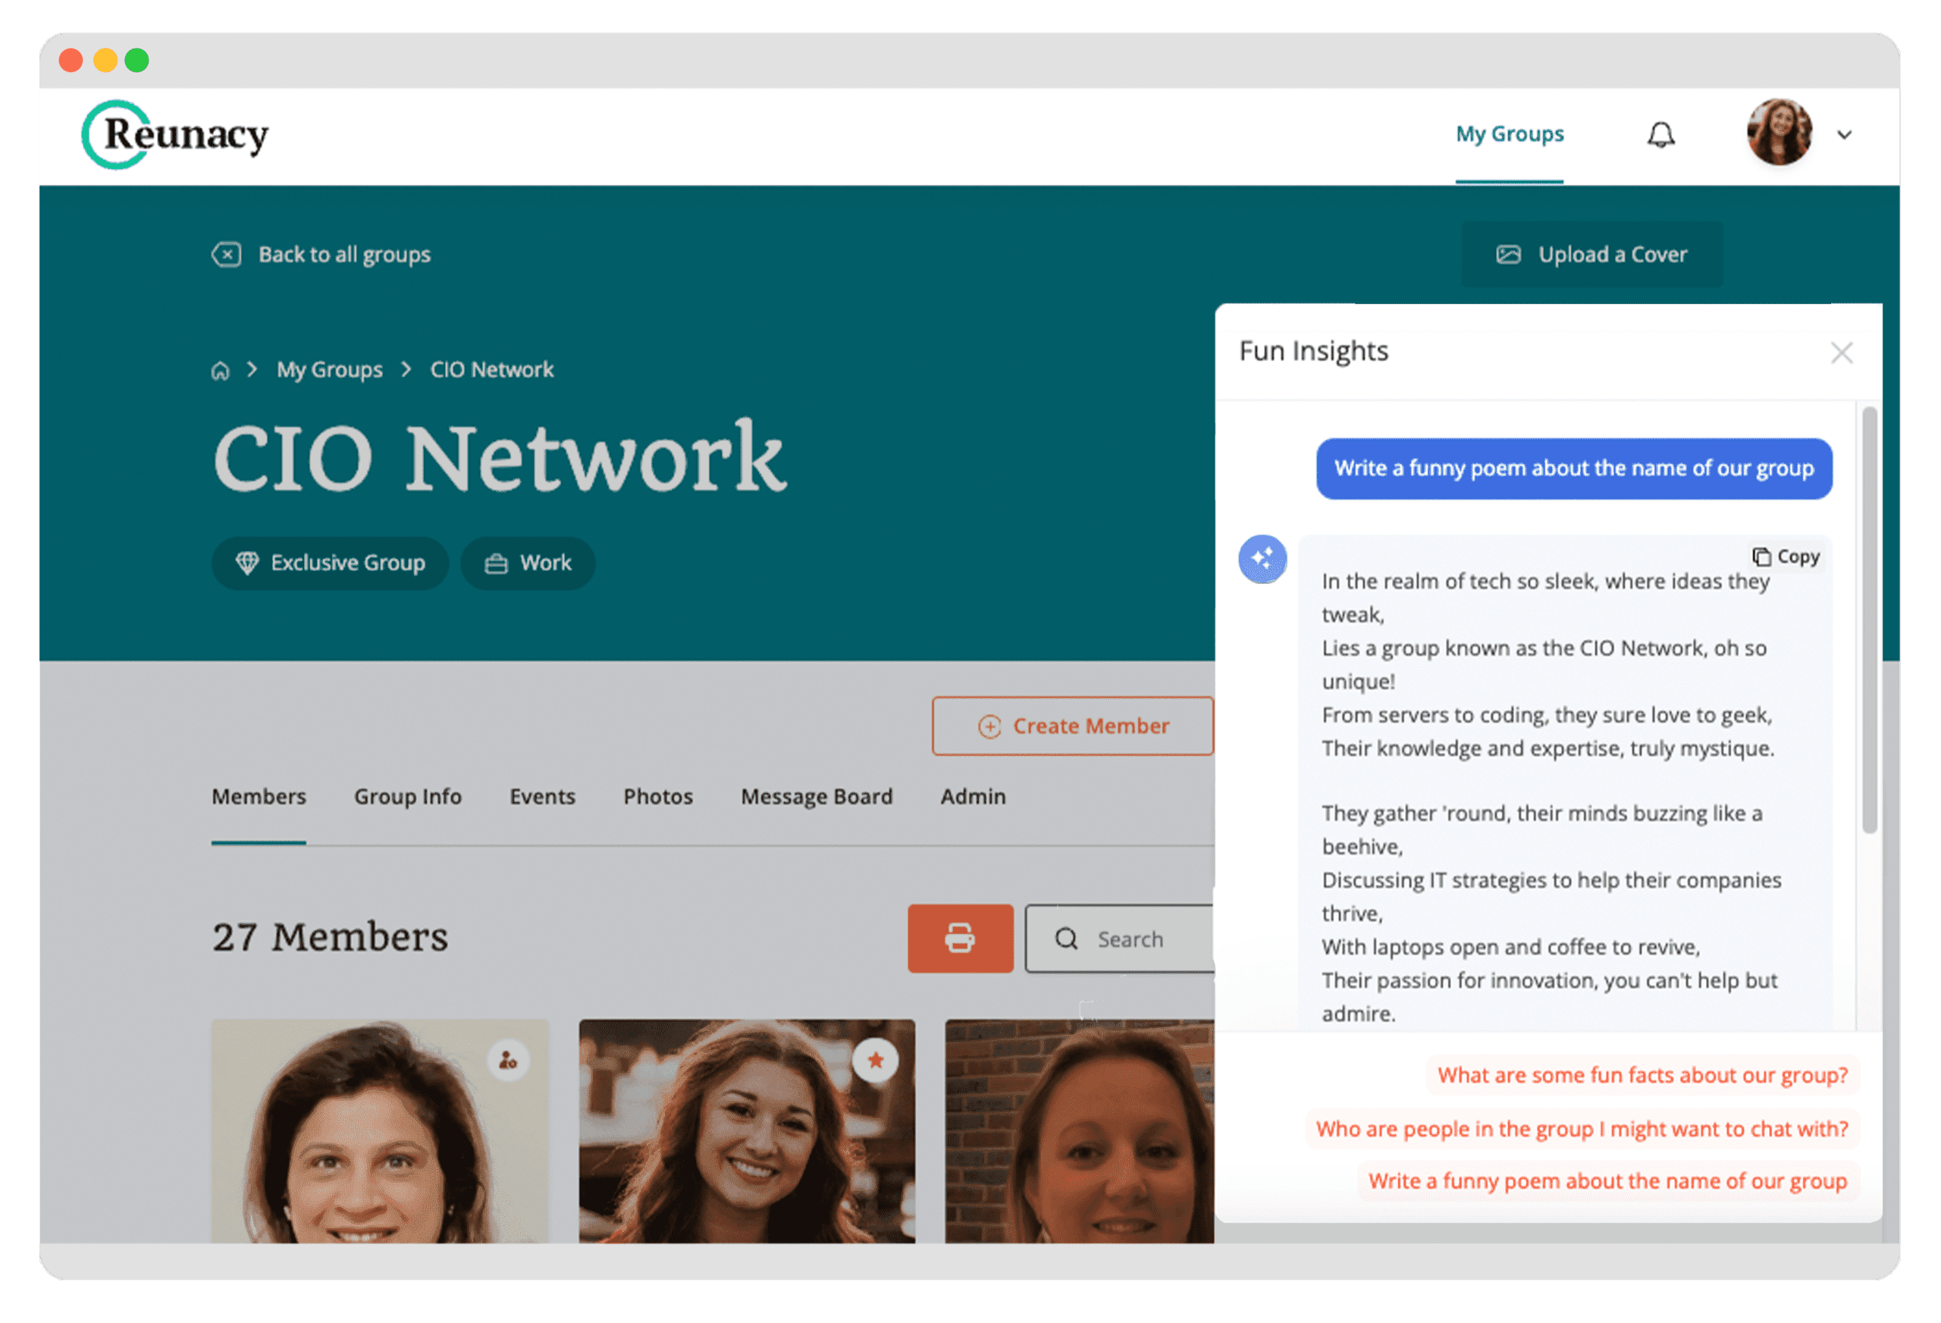Open the Events tab
The width and height of the screenshot is (1941, 1323).
[542, 796]
